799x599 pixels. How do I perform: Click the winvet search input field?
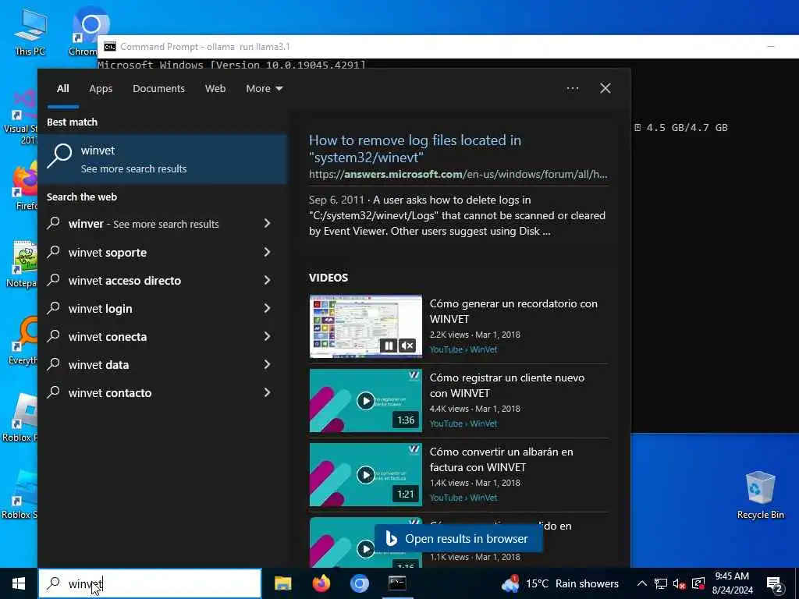(x=150, y=583)
